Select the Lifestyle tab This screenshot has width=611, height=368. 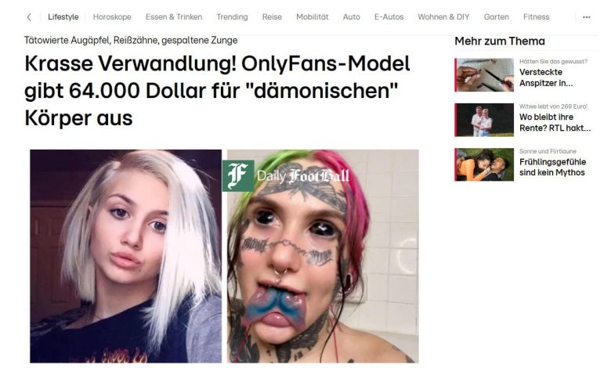pyautogui.click(x=63, y=17)
